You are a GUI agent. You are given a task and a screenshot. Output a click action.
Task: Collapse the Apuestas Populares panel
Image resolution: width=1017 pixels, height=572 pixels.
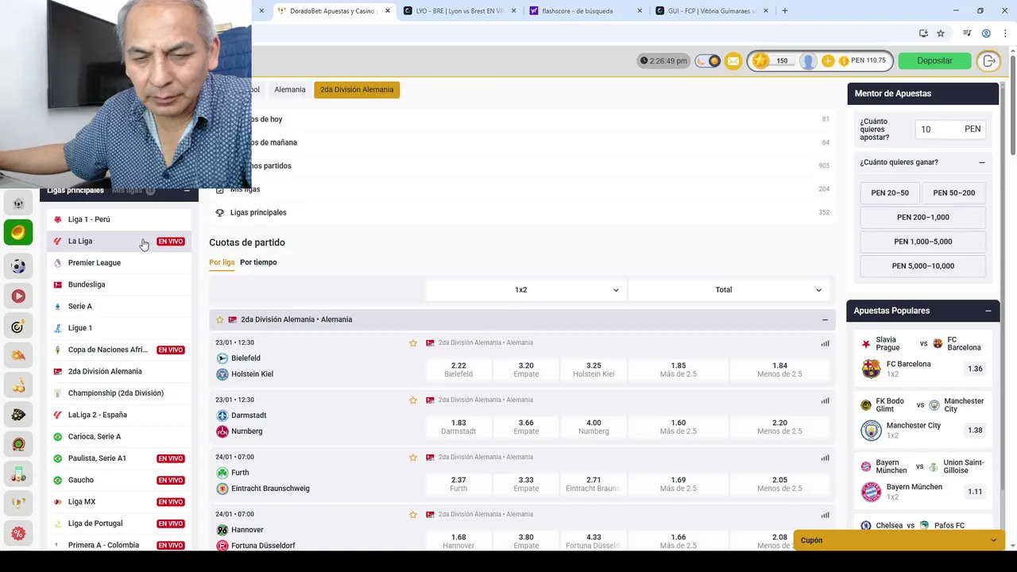[x=988, y=311]
